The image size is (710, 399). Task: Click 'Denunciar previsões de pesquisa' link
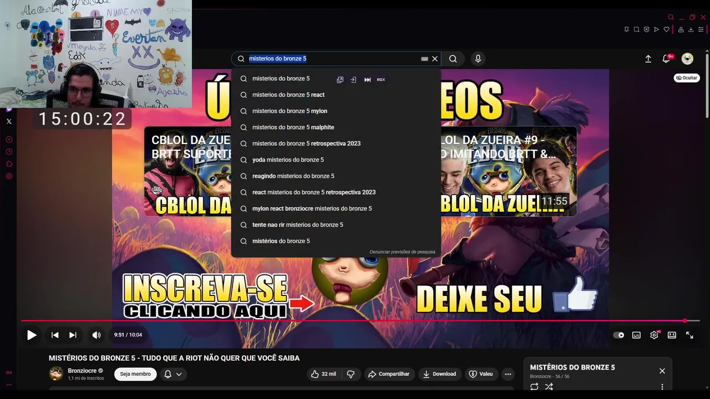(x=402, y=252)
